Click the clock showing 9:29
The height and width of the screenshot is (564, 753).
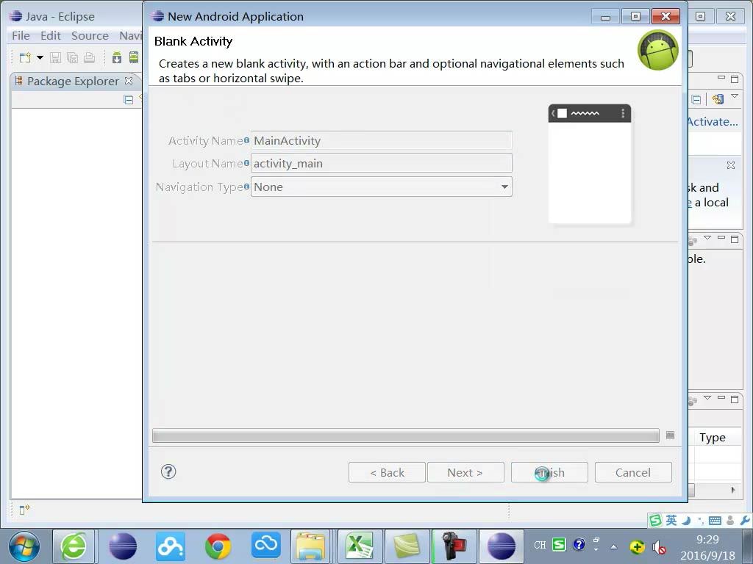click(707, 540)
